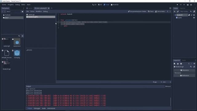Jump to _process in the methods list

29,50
